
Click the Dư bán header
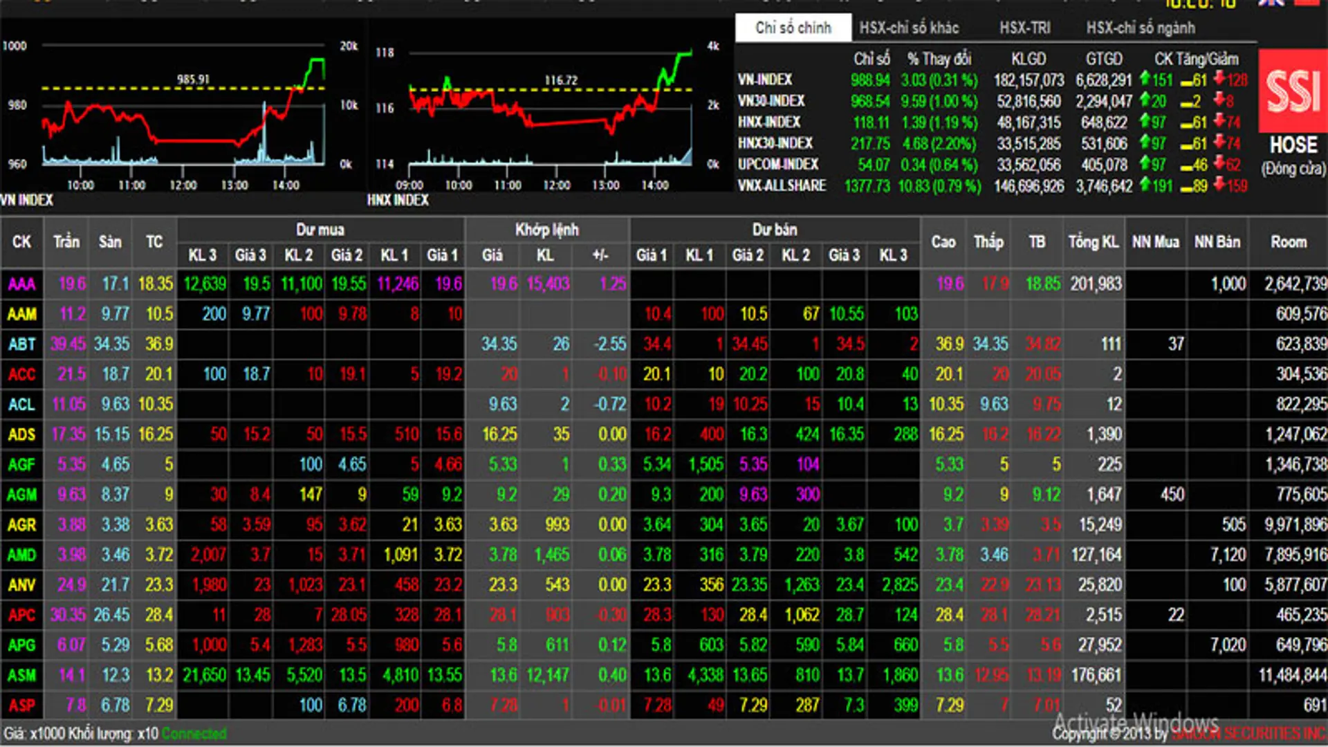(x=775, y=230)
